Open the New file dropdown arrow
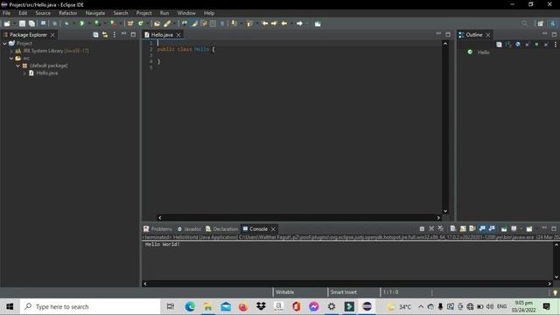This screenshot has height=315, width=560. point(14,24)
